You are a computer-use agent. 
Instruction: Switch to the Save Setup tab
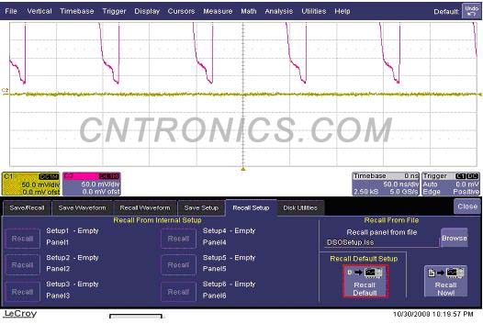[201, 208]
